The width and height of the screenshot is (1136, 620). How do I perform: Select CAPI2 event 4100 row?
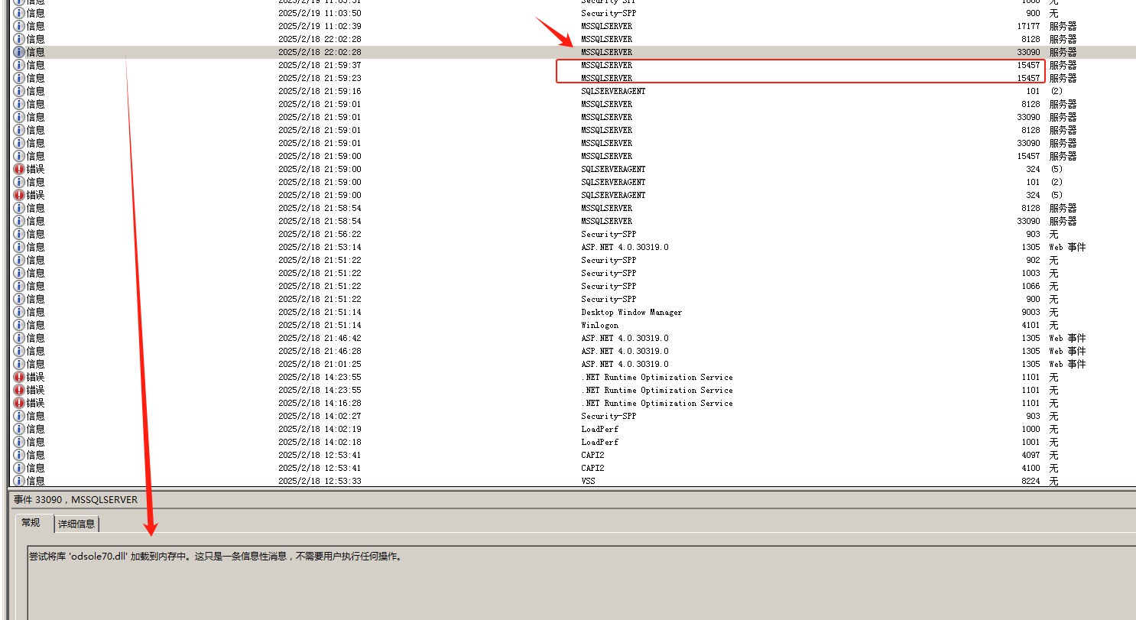tap(592, 468)
